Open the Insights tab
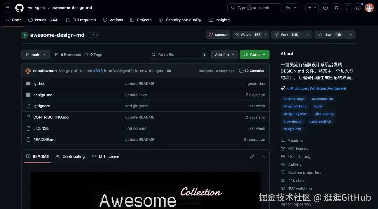The height and width of the screenshot is (209, 378). (x=219, y=20)
